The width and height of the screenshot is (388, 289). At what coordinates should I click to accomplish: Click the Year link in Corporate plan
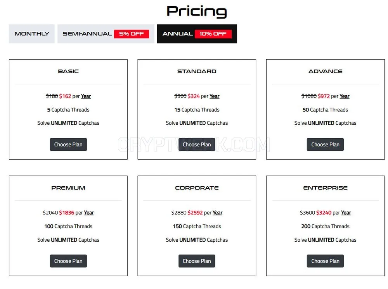click(x=218, y=213)
